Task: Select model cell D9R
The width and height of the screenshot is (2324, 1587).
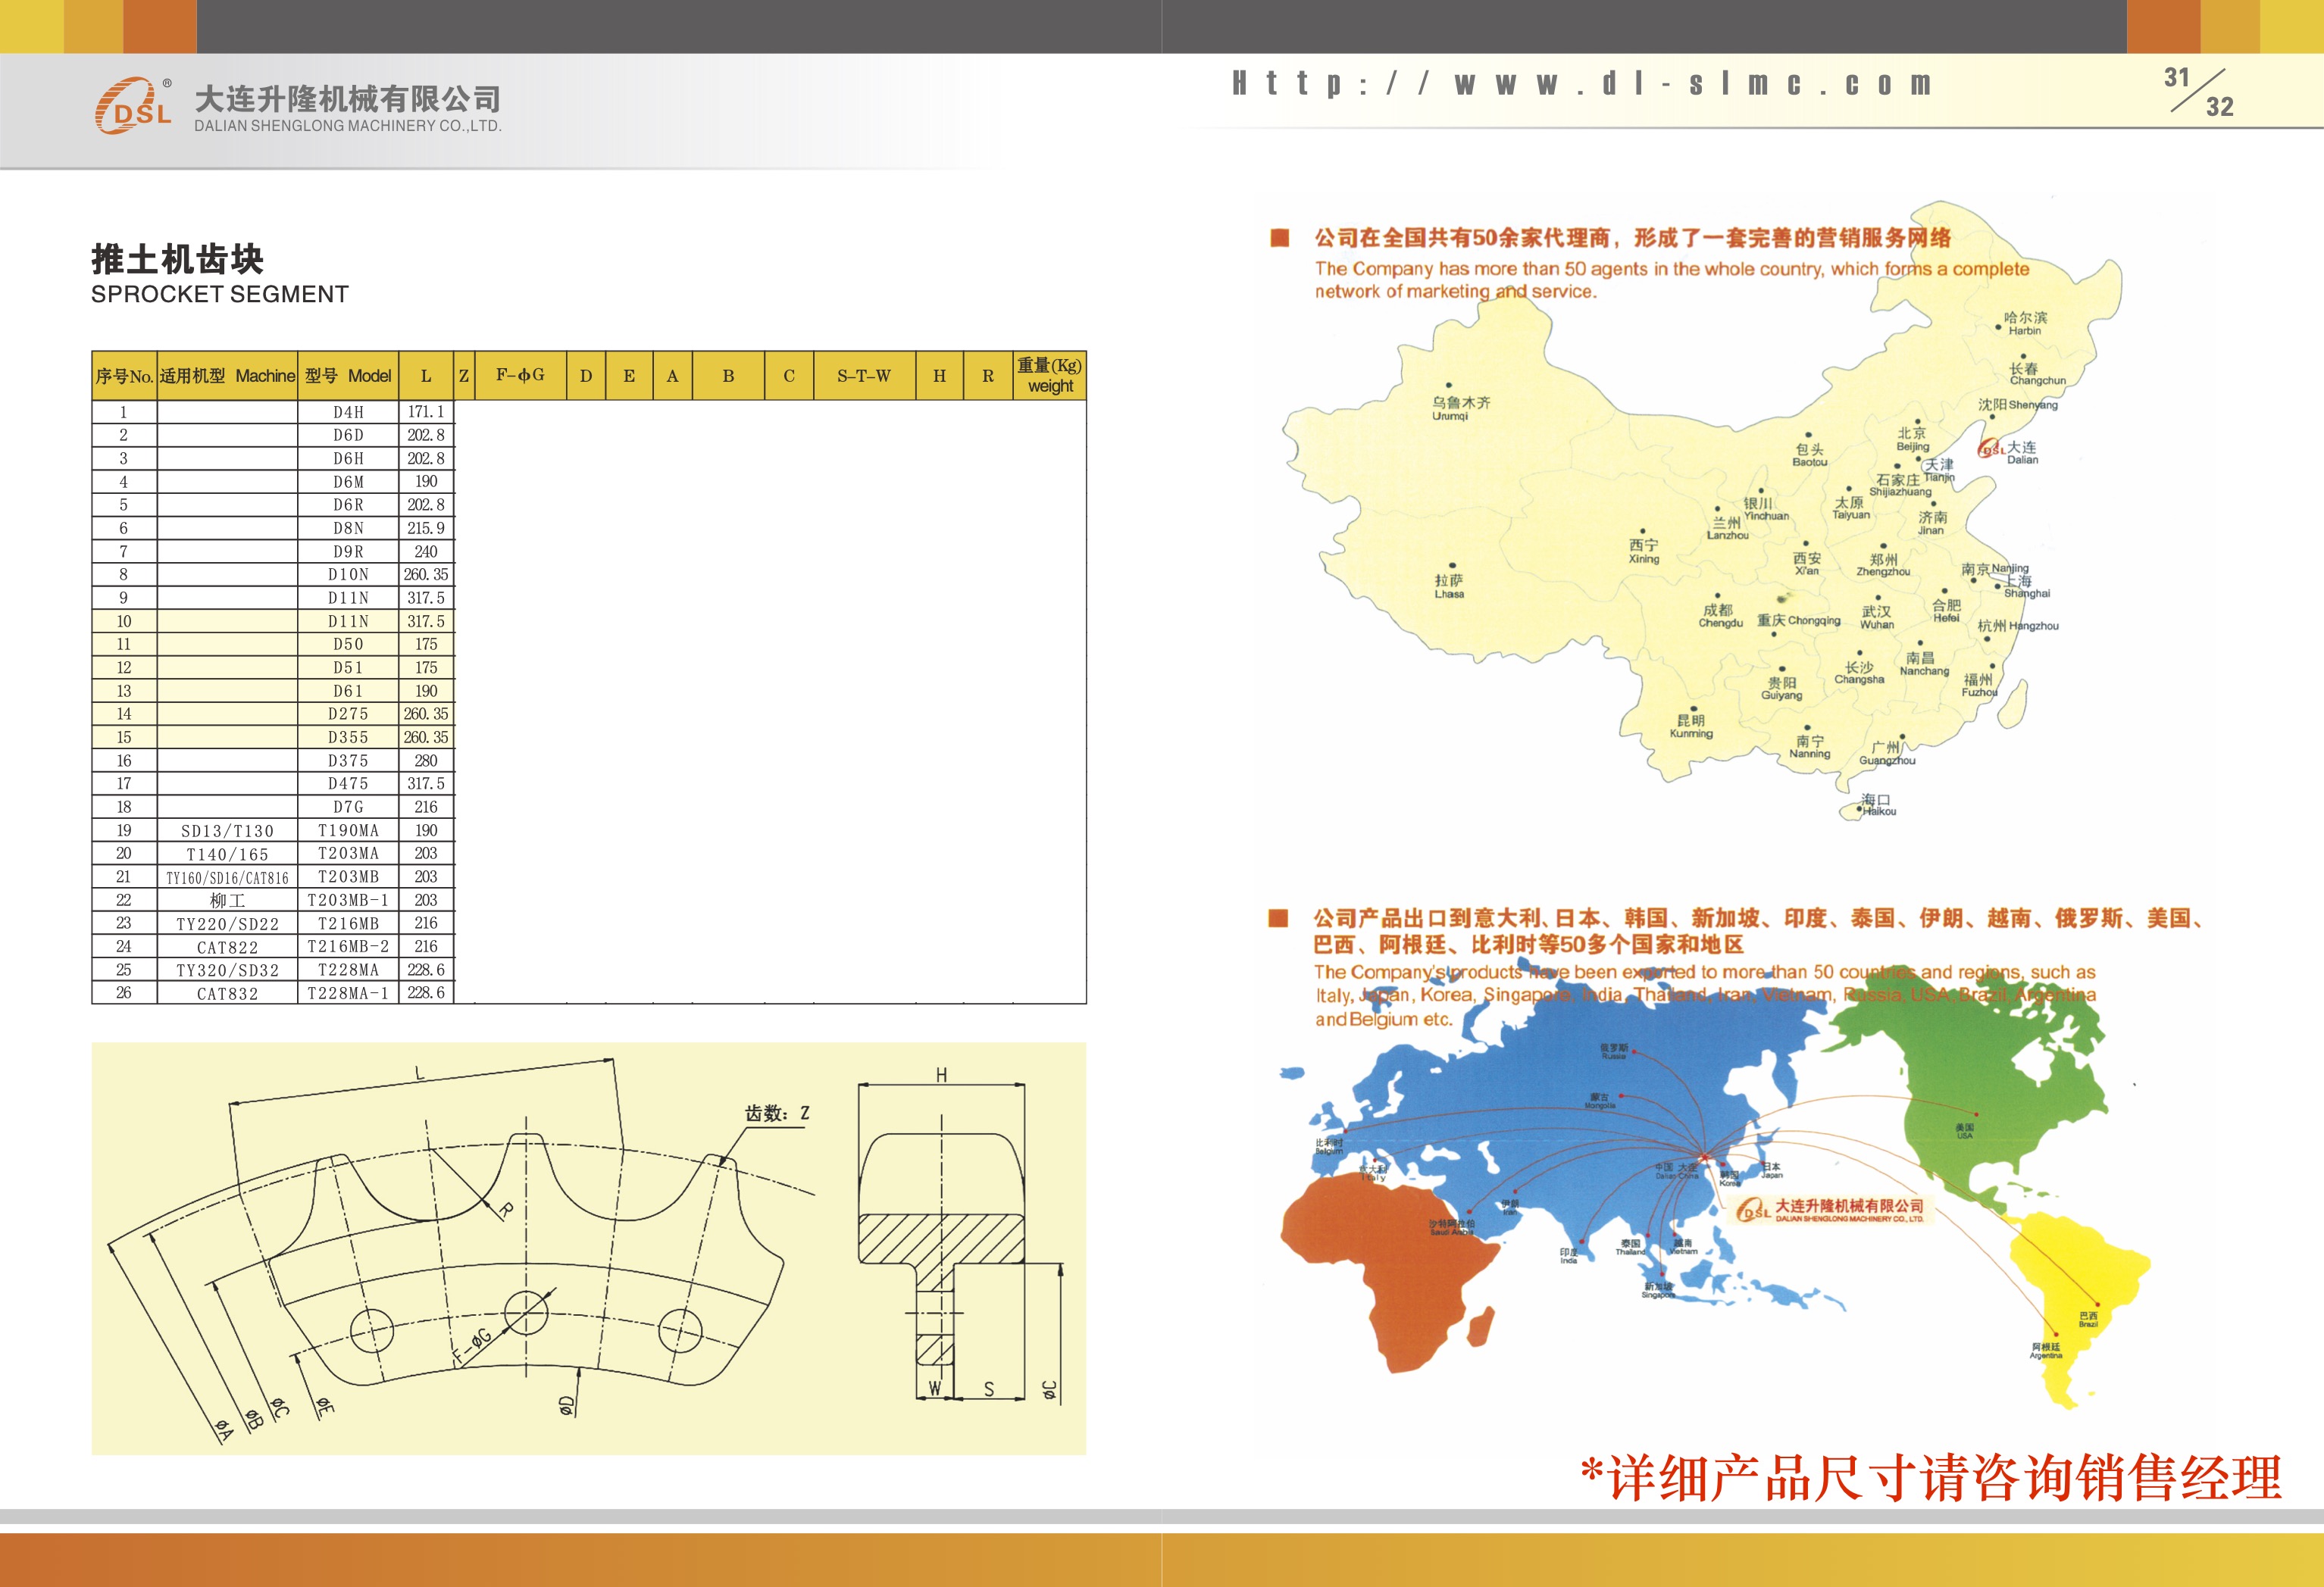Action: [348, 551]
